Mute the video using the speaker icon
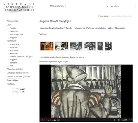 coord(49,120)
